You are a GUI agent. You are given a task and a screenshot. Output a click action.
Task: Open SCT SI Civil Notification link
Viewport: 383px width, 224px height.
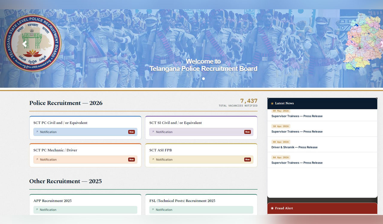coord(201,132)
